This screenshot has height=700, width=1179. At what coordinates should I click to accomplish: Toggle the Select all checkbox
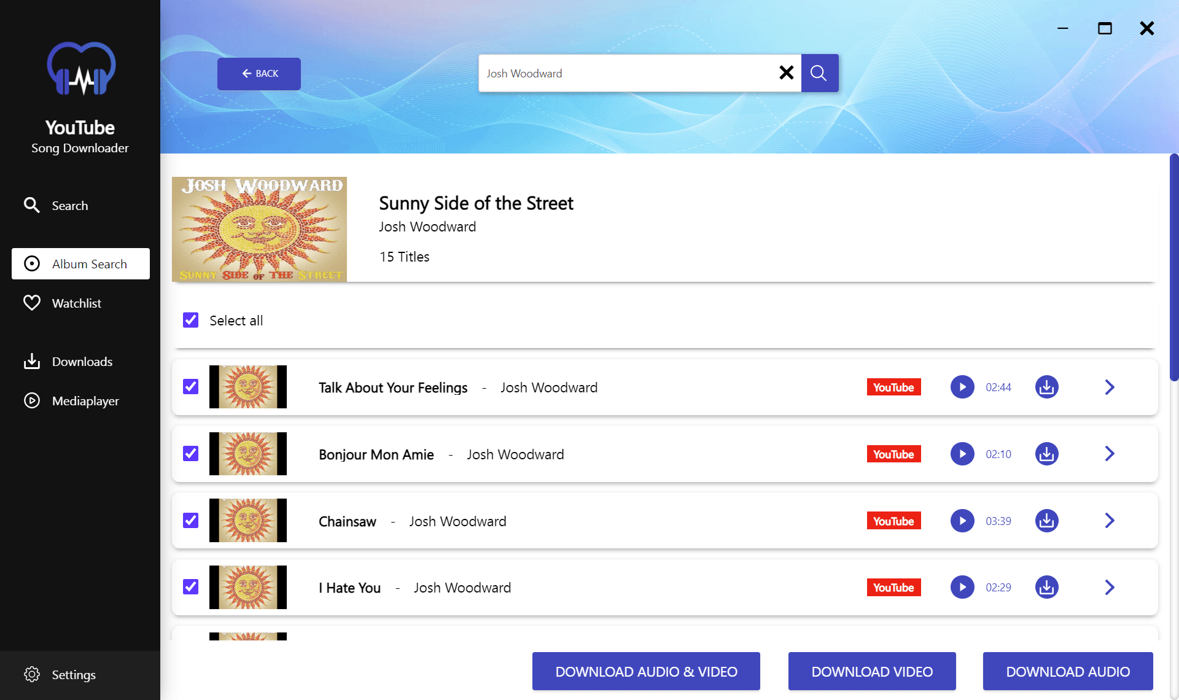[190, 320]
